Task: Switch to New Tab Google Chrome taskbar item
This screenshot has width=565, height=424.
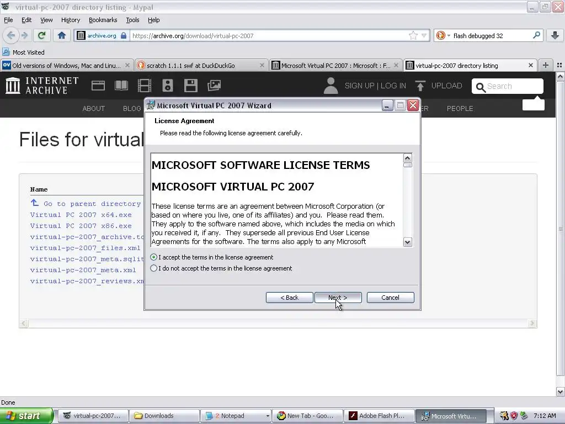Action: tap(307, 416)
